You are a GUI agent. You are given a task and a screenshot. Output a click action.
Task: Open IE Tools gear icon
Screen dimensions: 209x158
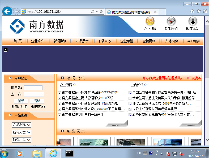point(205,11)
